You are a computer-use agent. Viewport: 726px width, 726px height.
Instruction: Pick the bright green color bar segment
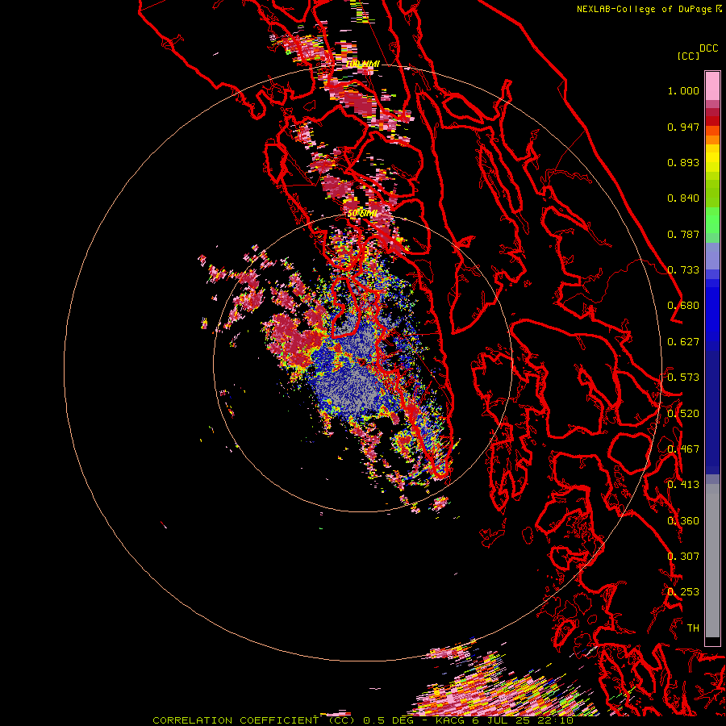coord(712,220)
